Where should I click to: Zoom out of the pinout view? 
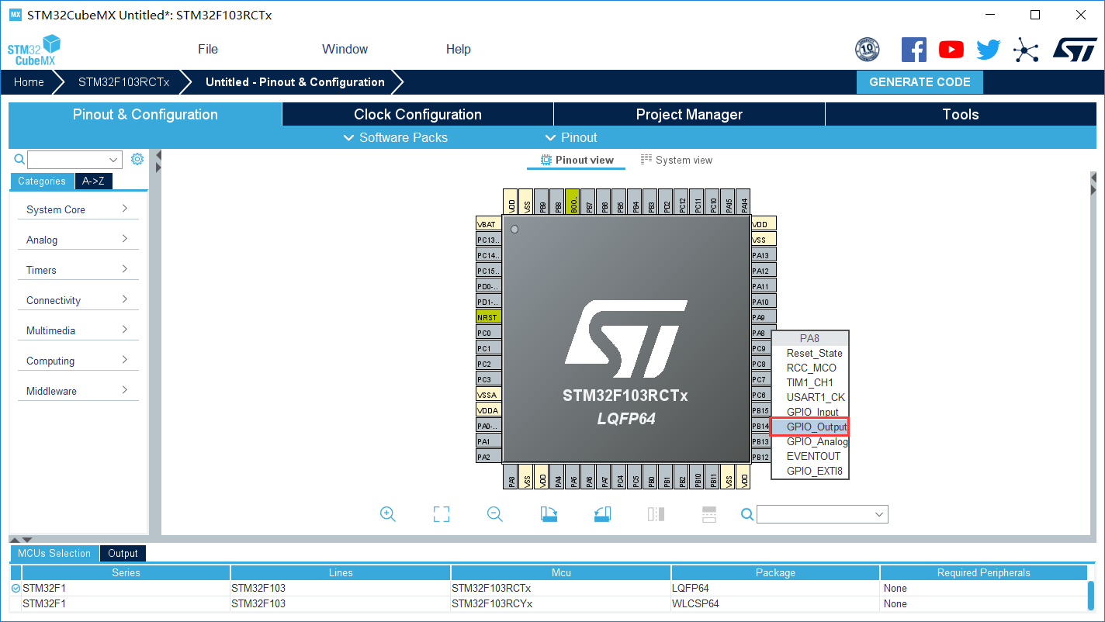(494, 513)
